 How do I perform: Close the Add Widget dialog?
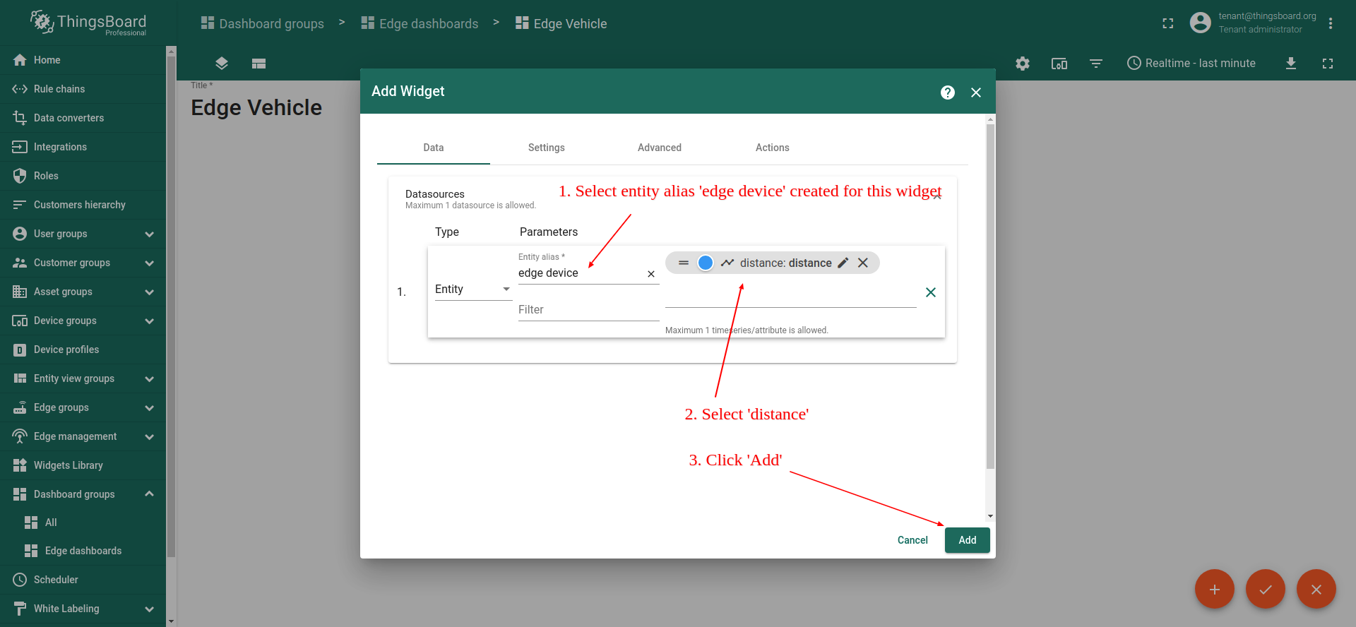coord(976,92)
